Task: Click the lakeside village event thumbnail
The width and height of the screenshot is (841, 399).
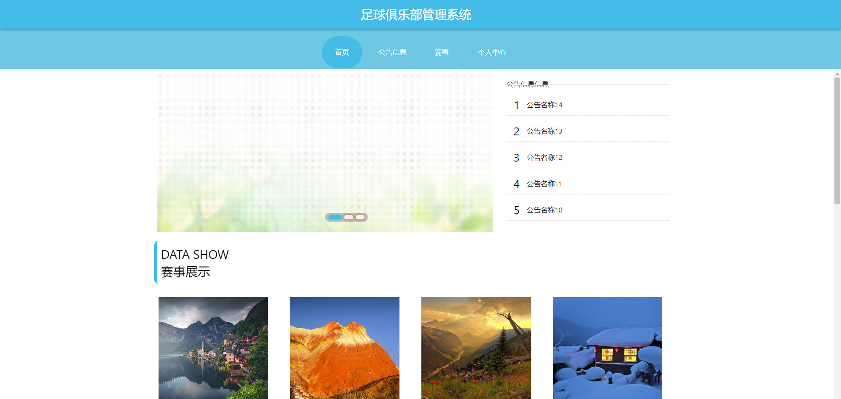Action: pyautogui.click(x=213, y=348)
